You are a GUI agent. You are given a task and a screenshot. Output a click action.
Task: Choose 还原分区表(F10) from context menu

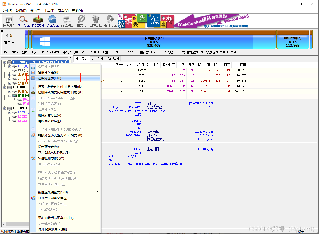click(x=65, y=78)
